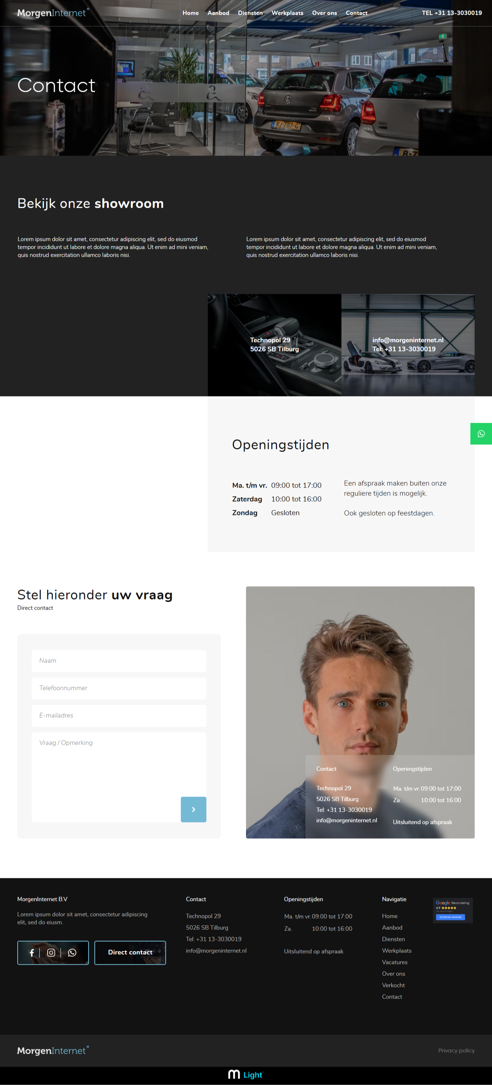The image size is (492, 1085).
Task: Click the Naam input field
Action: point(119,661)
